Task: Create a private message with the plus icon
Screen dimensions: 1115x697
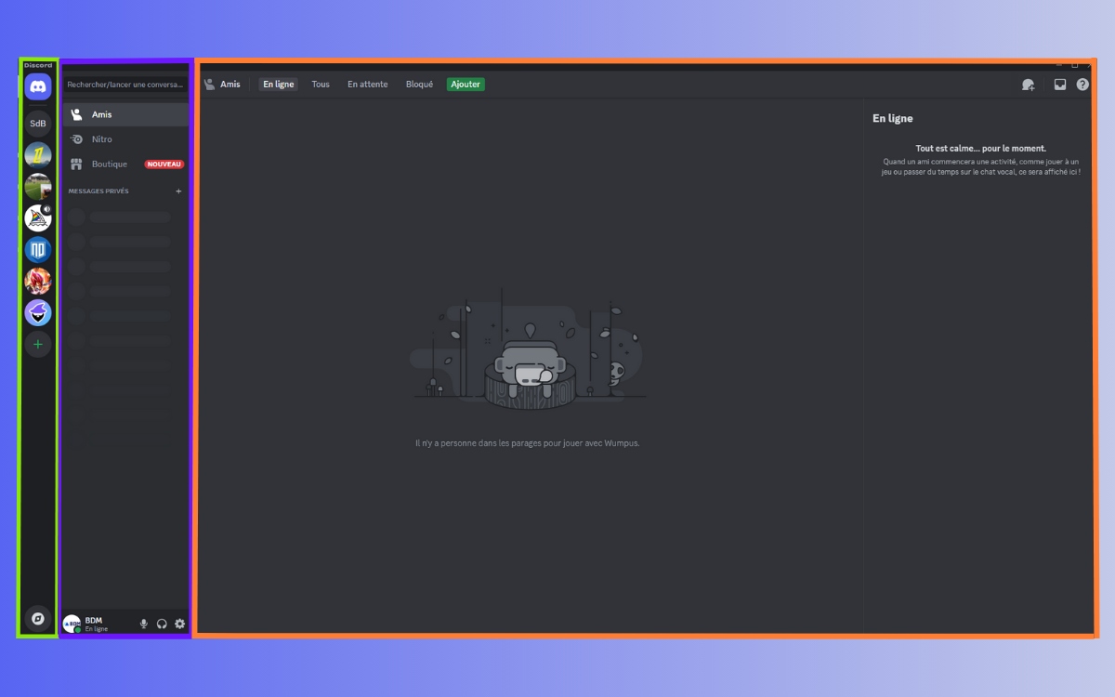Action: tap(179, 191)
